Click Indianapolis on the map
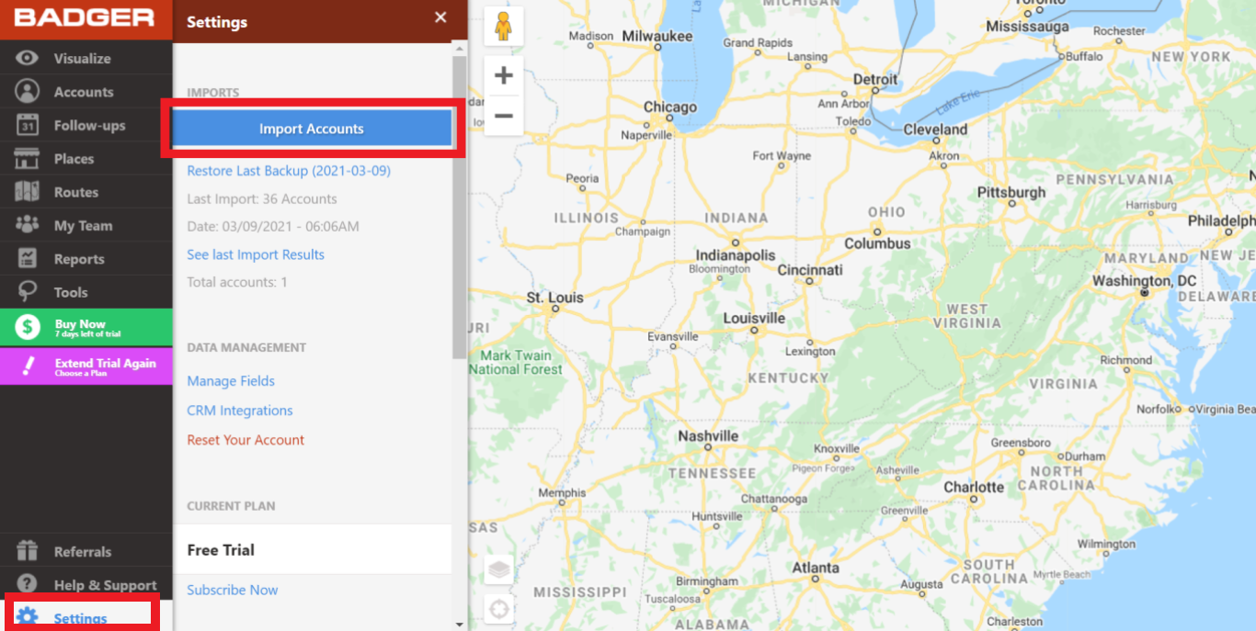Screen dimensions: 1256x631 pos(736,255)
